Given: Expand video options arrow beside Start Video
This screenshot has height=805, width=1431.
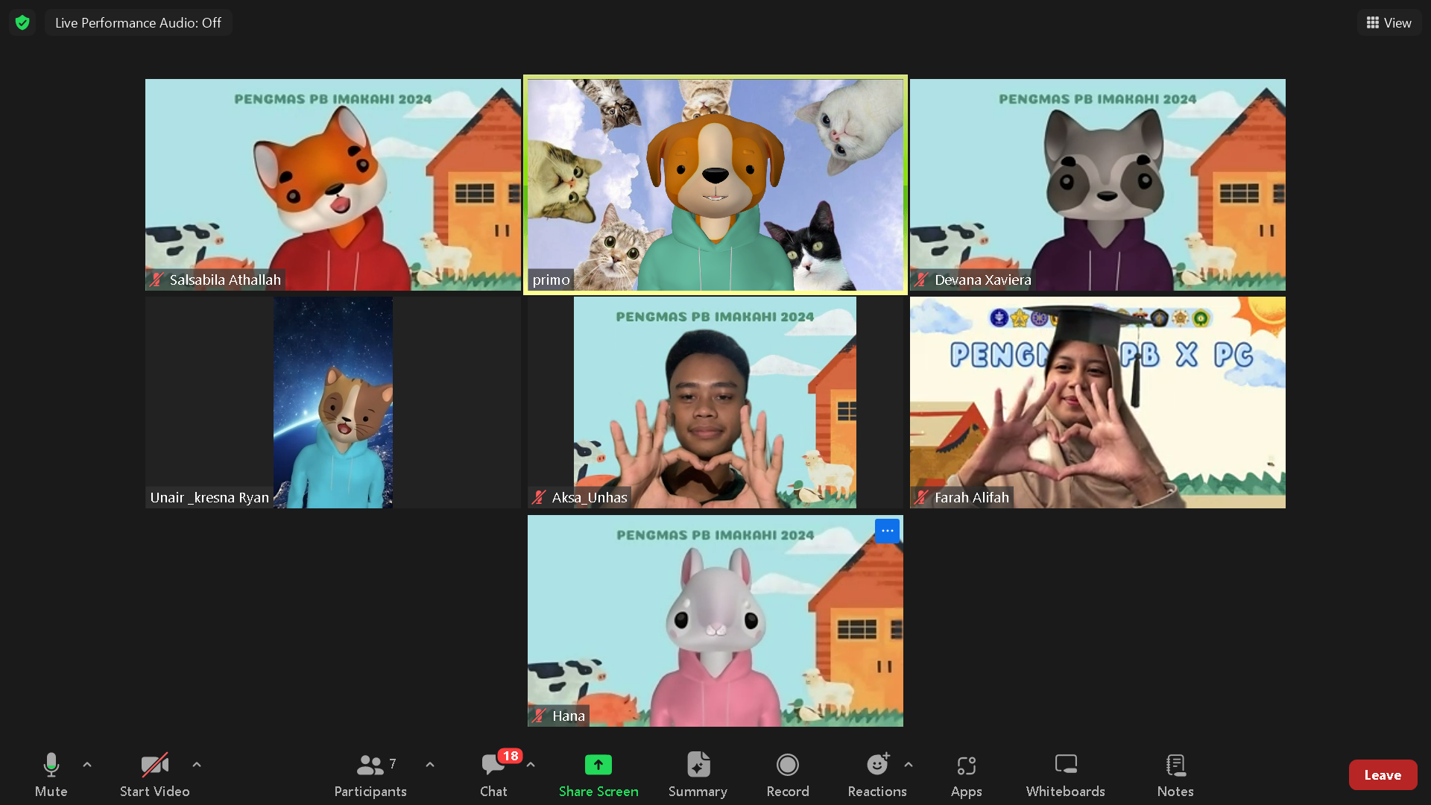Looking at the screenshot, I should (x=197, y=765).
